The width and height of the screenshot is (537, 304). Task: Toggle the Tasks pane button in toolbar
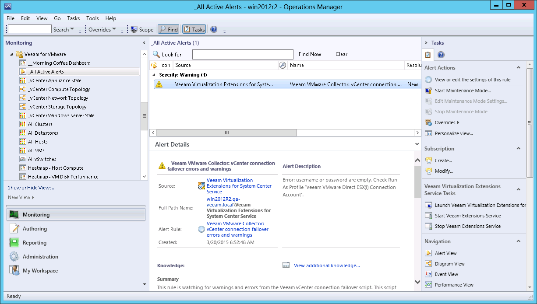pyautogui.click(x=194, y=29)
